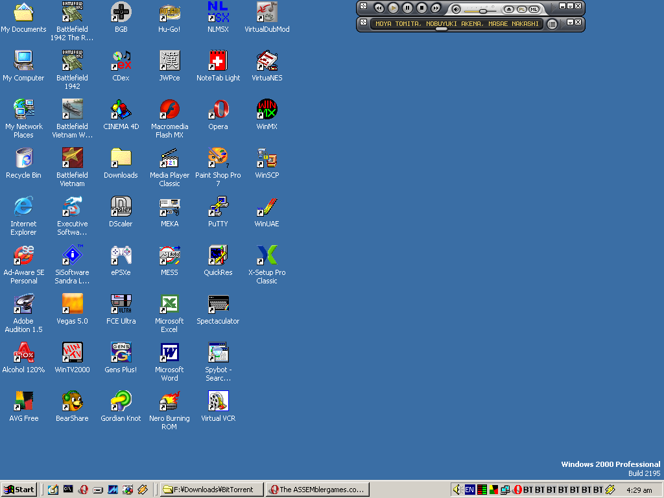The height and width of the screenshot is (498, 664).
Task: Open the Alcohol 120% shortcut
Action: (x=23, y=358)
